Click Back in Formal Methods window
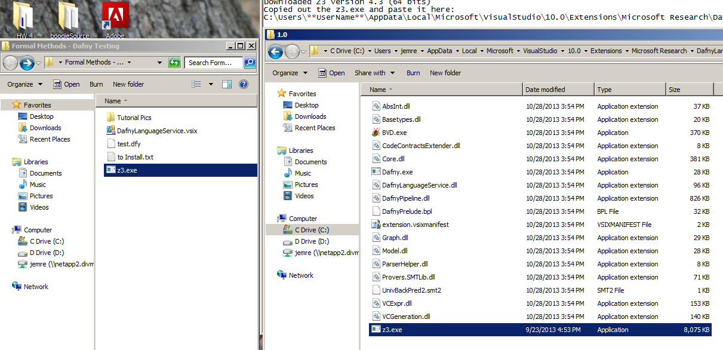The width and height of the screenshot is (723, 350). (10, 62)
